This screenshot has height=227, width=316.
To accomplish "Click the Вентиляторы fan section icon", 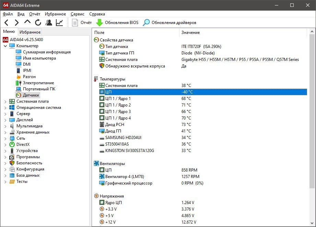I will coord(96,163).
